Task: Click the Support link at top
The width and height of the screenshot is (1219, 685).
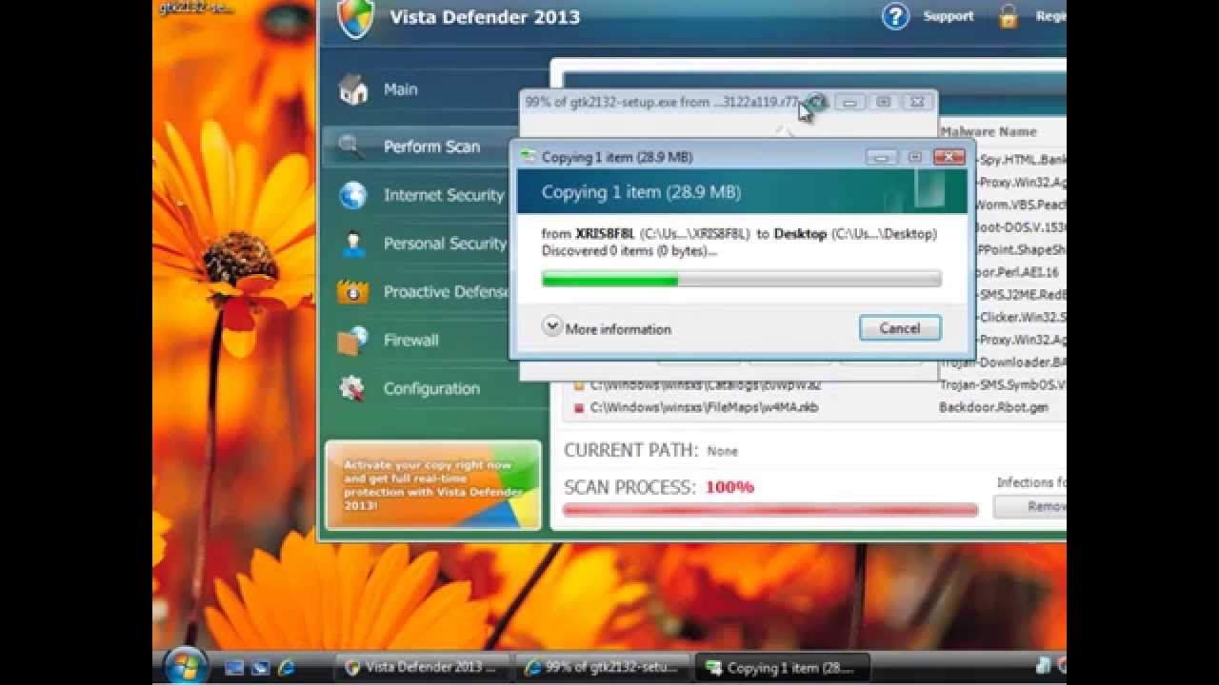Action: click(948, 16)
